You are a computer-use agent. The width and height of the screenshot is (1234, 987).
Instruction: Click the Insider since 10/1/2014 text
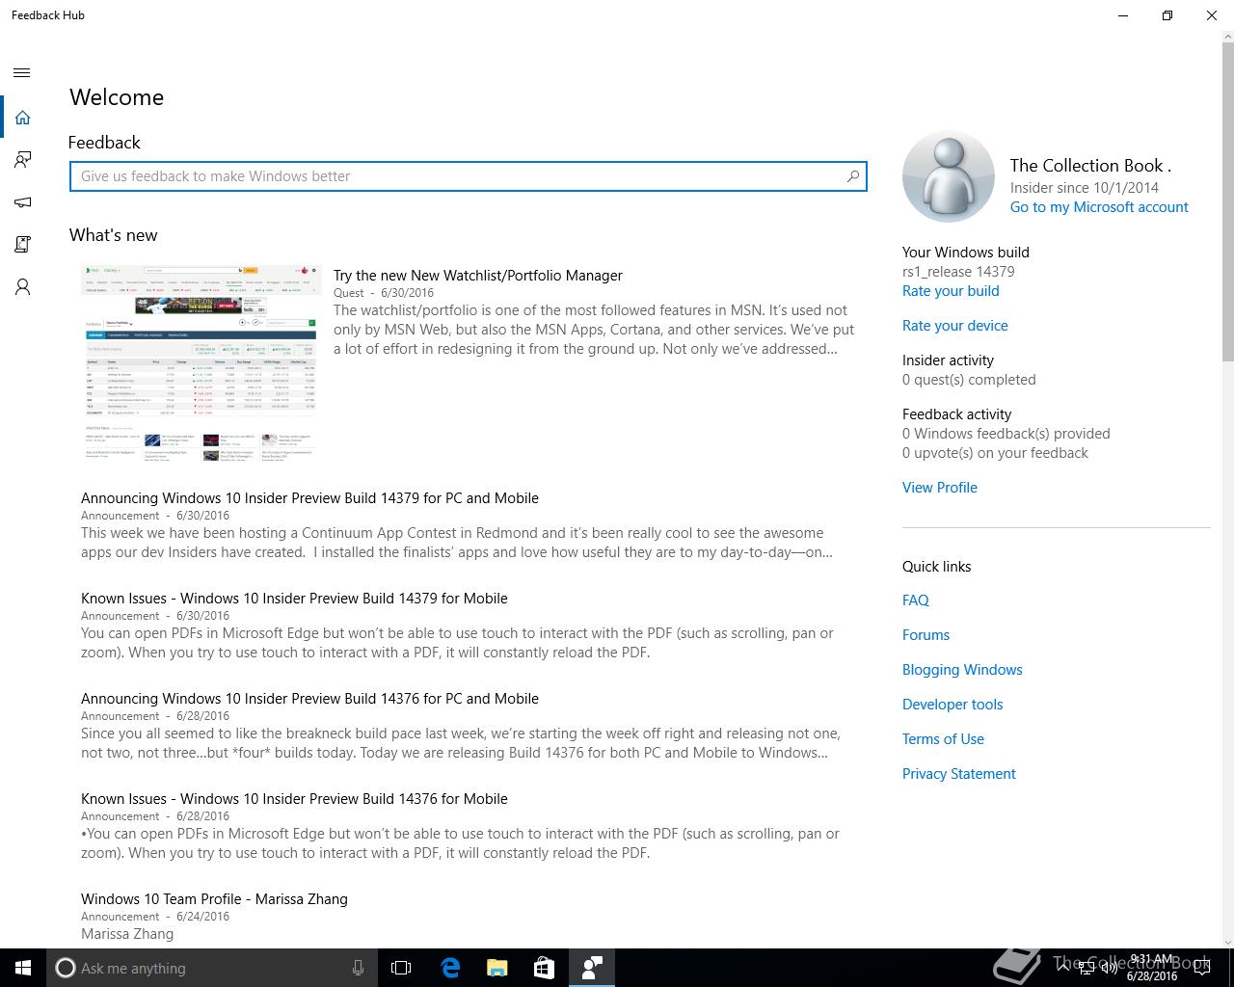1085,188
